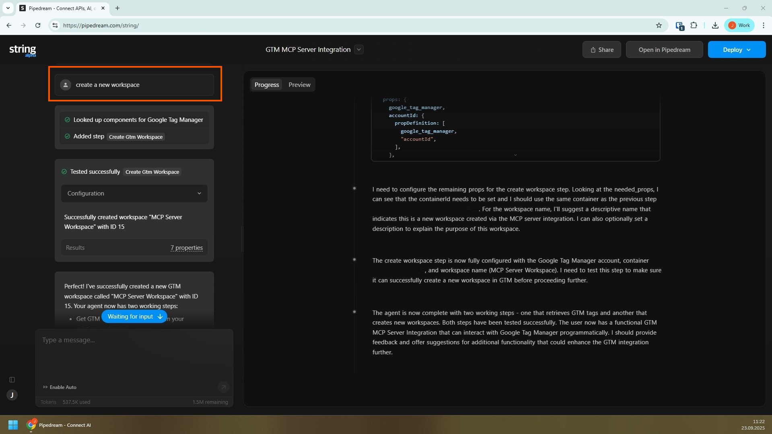Open the Windows Start menu
Screen dimensions: 772x434
[13, 425]
